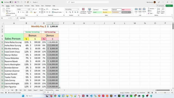Open the Insert tab

coord(13,6)
